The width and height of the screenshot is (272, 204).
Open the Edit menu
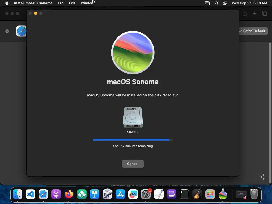click(72, 3)
